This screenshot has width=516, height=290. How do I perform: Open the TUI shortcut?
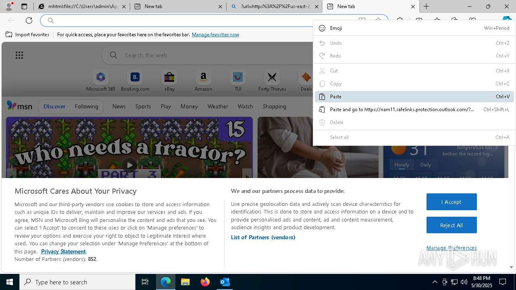coord(238,81)
